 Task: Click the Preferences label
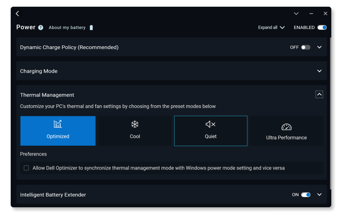click(33, 154)
